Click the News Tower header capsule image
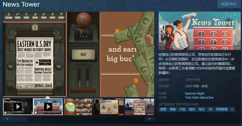Viewport: 242px width, 126px height. tap(199, 31)
